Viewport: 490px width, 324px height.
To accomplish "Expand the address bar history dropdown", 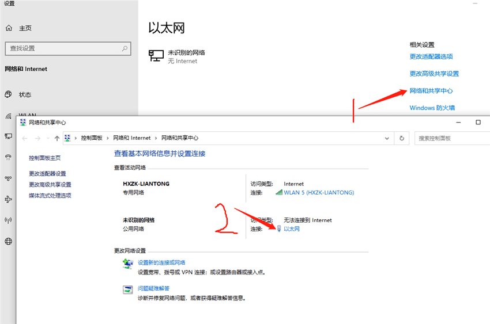I will (387, 138).
